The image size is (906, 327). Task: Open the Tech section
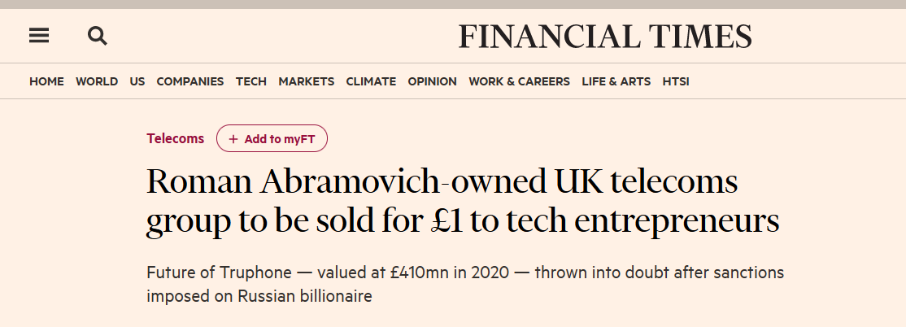coord(251,81)
